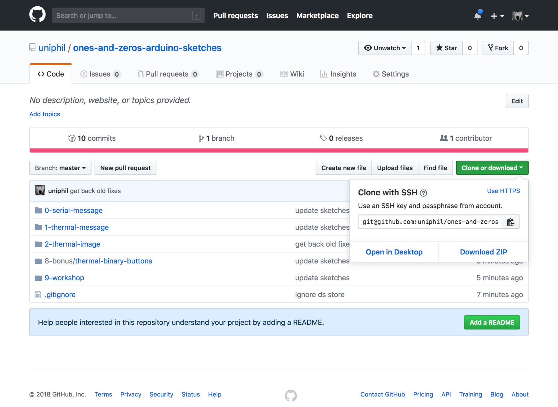
Task: View the 1 contributor page
Action: point(466,138)
